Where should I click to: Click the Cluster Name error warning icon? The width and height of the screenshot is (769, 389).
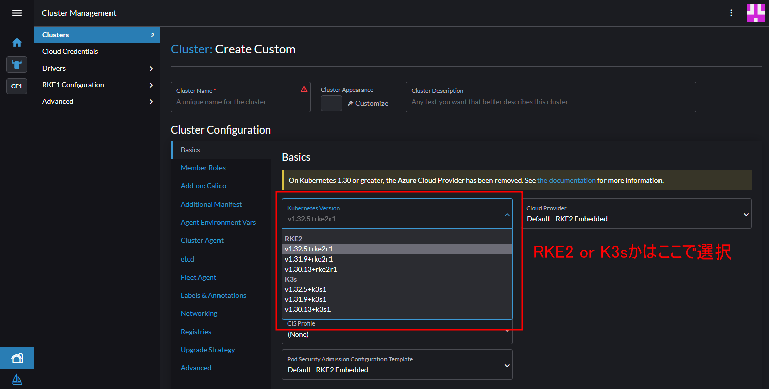point(304,89)
